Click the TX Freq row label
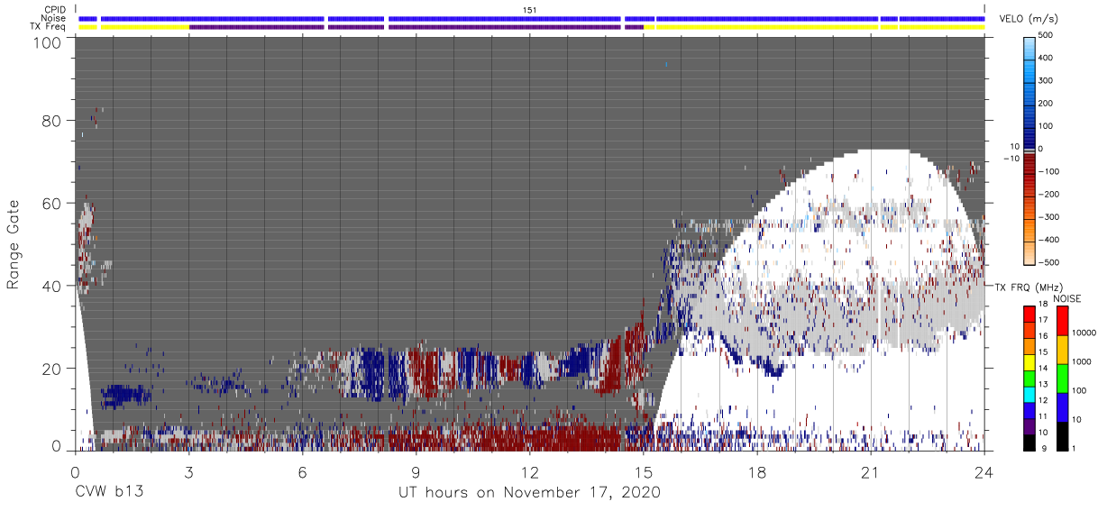This screenshot has height=511, width=1107. pyautogui.click(x=46, y=27)
